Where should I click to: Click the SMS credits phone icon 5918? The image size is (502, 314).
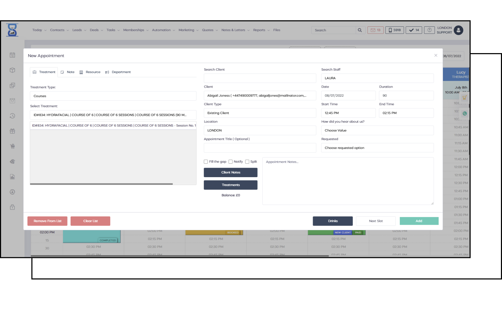click(395, 30)
